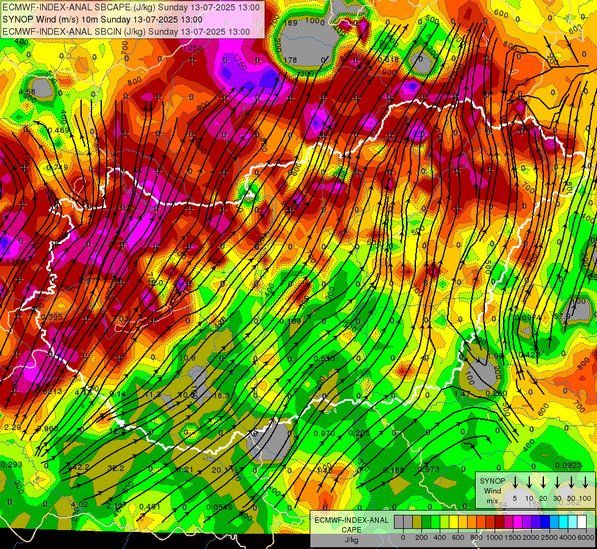Click the '6000' label on the CAPE scale
The height and width of the screenshot is (549, 597).
coord(586,537)
